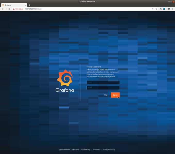The width and height of the screenshot is (175, 154).
Task: Click the browser back arrow
Action: [2, 9]
